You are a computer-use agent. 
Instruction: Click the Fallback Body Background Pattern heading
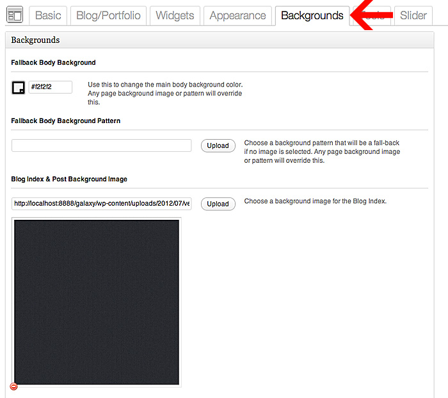coord(66,120)
